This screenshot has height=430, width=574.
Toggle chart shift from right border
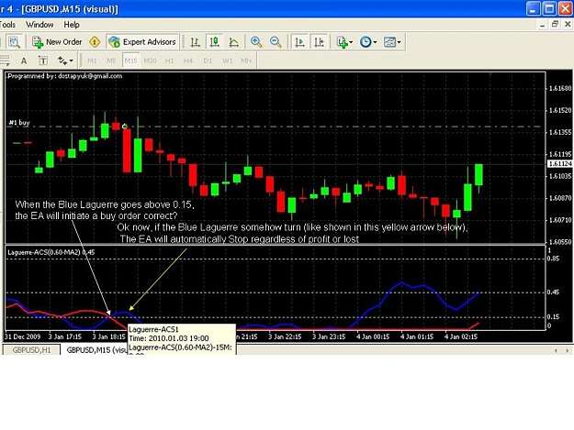point(320,42)
